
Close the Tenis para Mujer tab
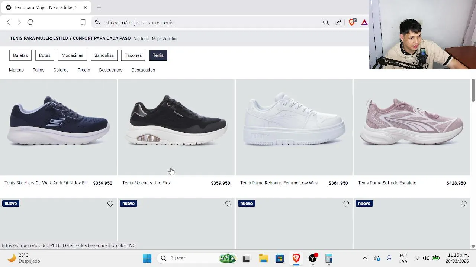coord(85,7)
